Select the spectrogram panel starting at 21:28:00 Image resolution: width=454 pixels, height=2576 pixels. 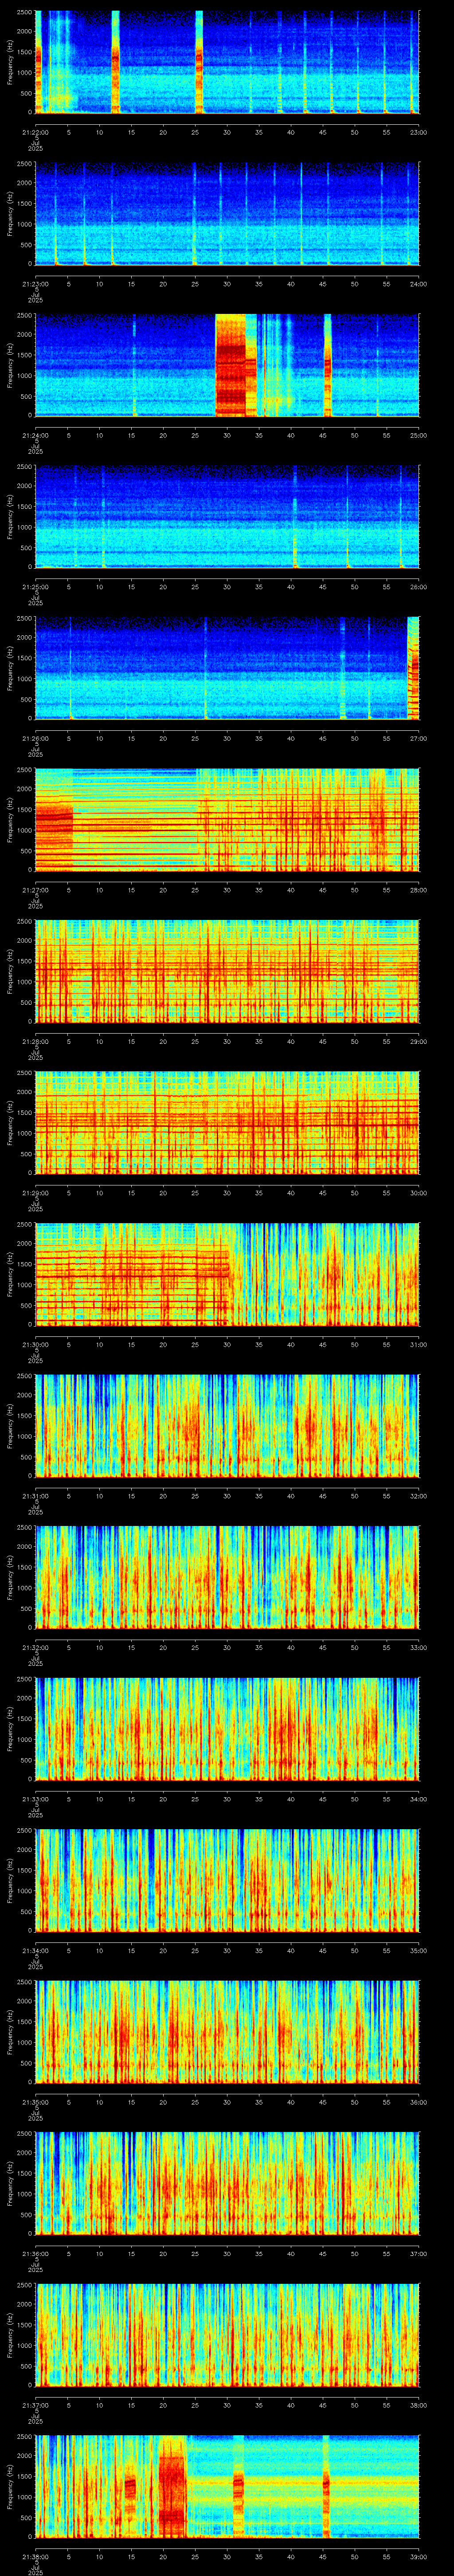[227, 971]
